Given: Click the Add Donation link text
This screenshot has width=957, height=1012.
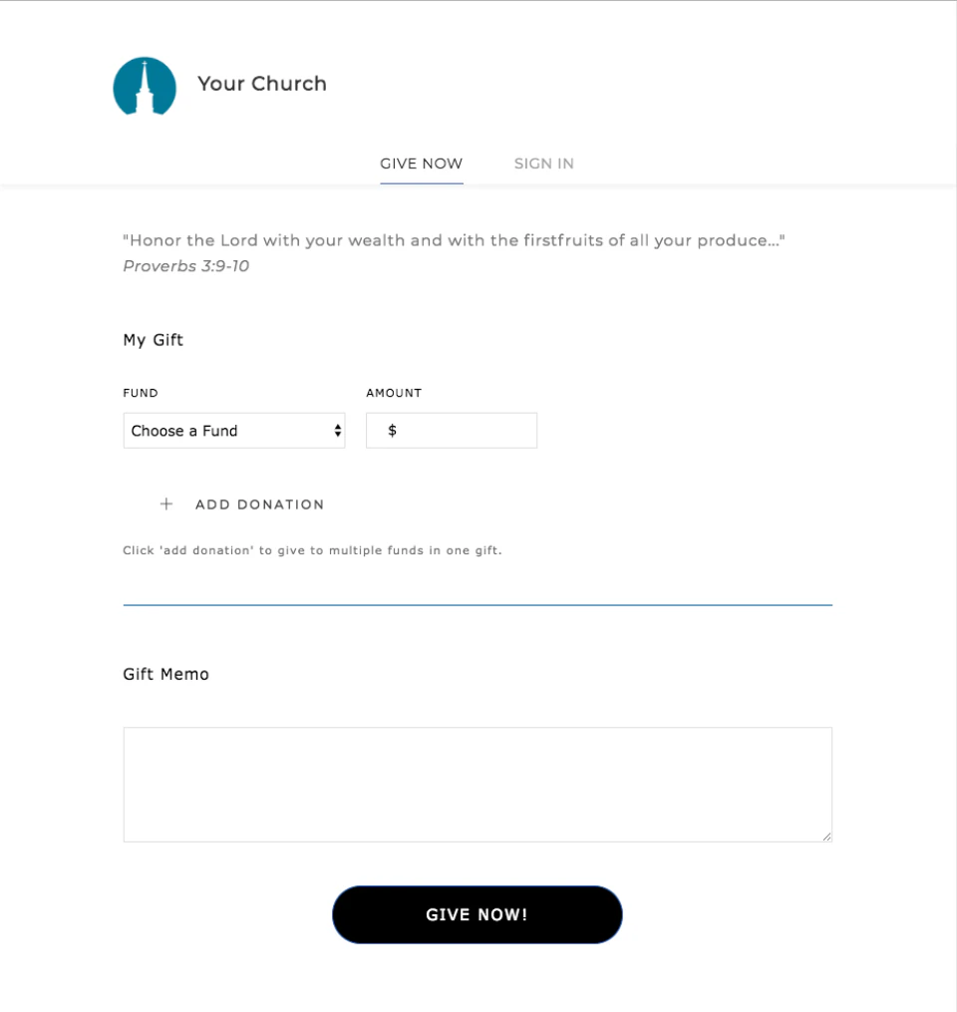Looking at the screenshot, I should point(259,505).
